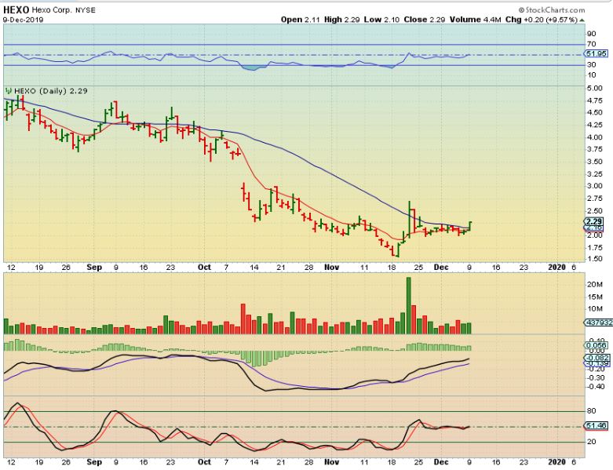Viewport: 613px width, 470px height.
Task: Click the Low 2.10 value in the header
Action: pyautogui.click(x=381, y=20)
